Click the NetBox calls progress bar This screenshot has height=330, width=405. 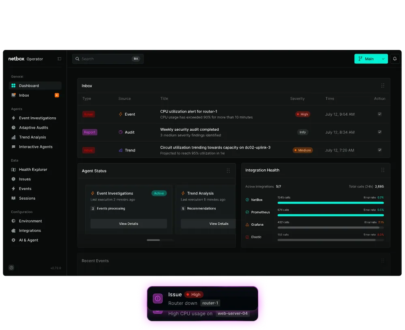(x=331, y=203)
